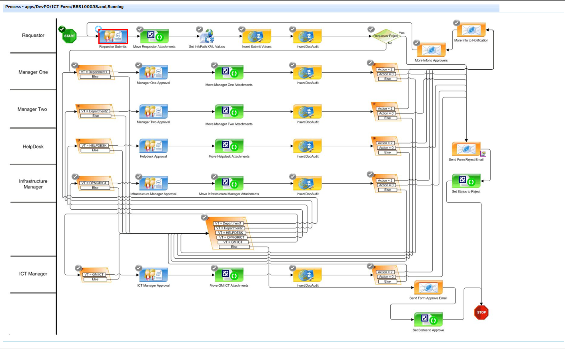Select the Send Form Reject Email icon

(466, 149)
